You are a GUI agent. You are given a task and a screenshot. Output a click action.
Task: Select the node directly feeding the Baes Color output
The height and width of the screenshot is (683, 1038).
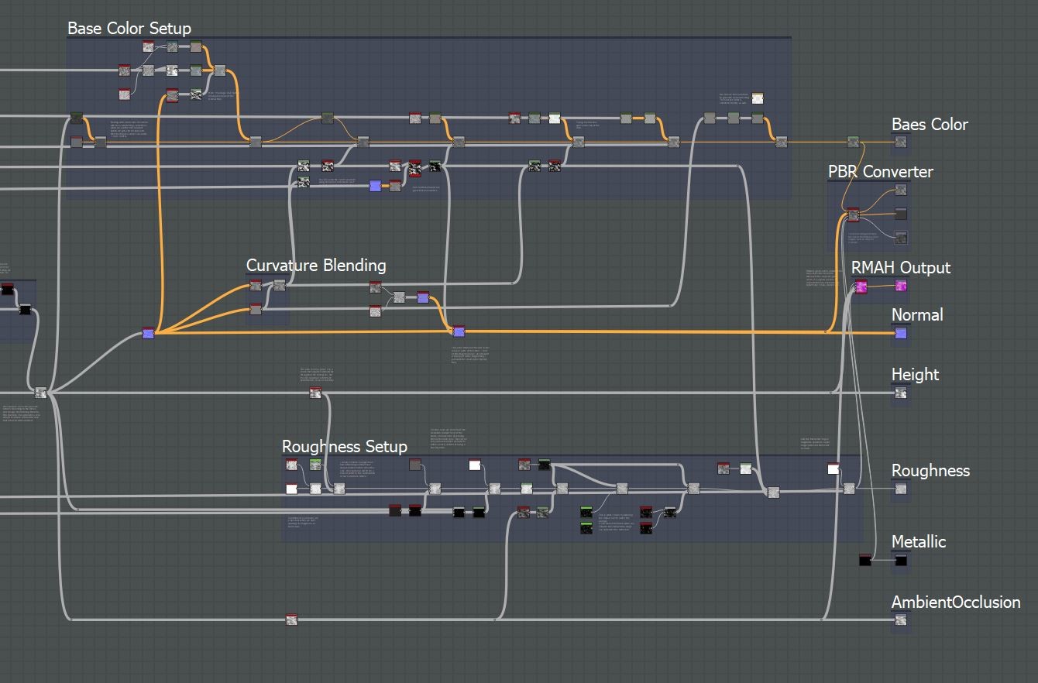[x=853, y=142]
